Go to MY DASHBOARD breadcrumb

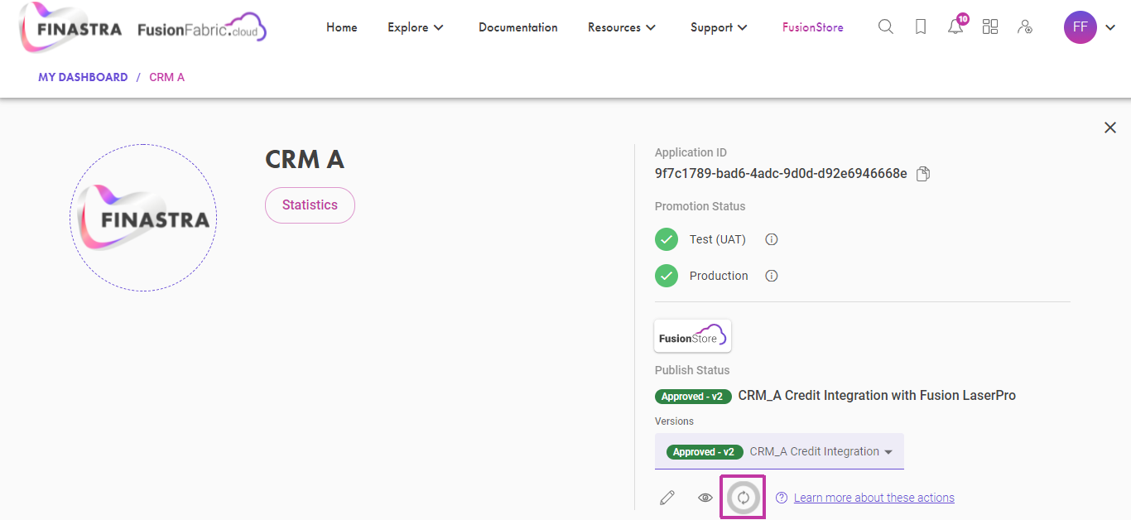[83, 77]
